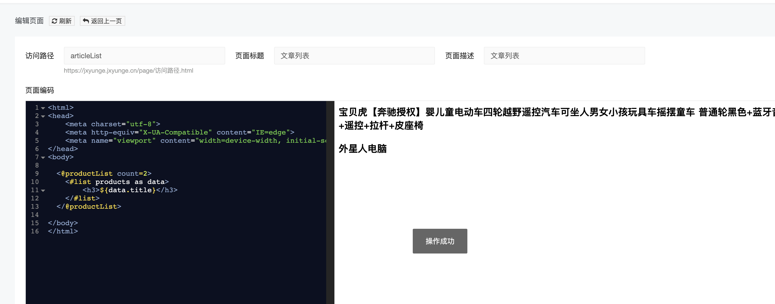Edit the 页面标题 input field
Viewport: 775px width, 304px height.
(x=355, y=56)
